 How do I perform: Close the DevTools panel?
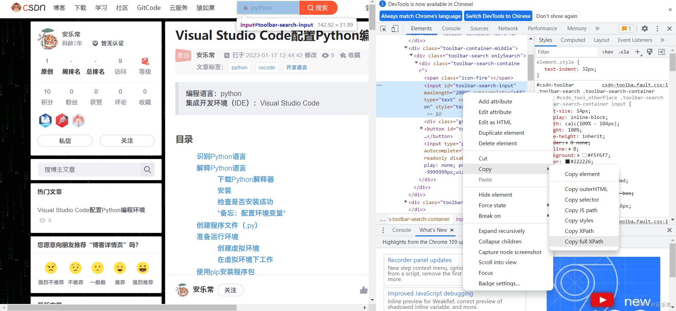tap(669, 28)
